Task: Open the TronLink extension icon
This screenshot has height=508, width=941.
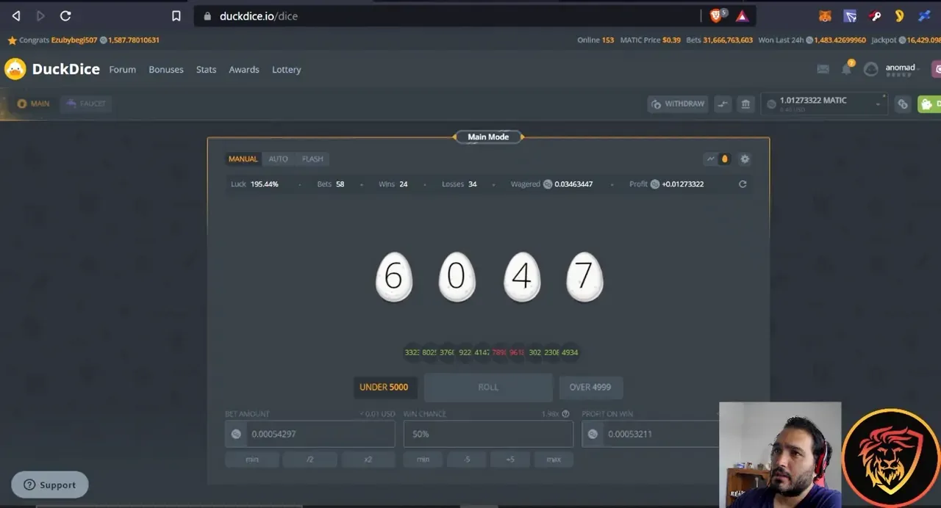Action: click(850, 15)
